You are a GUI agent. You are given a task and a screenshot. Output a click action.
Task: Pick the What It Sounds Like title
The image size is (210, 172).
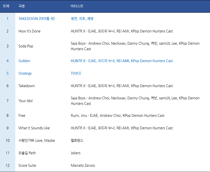click(x=34, y=128)
